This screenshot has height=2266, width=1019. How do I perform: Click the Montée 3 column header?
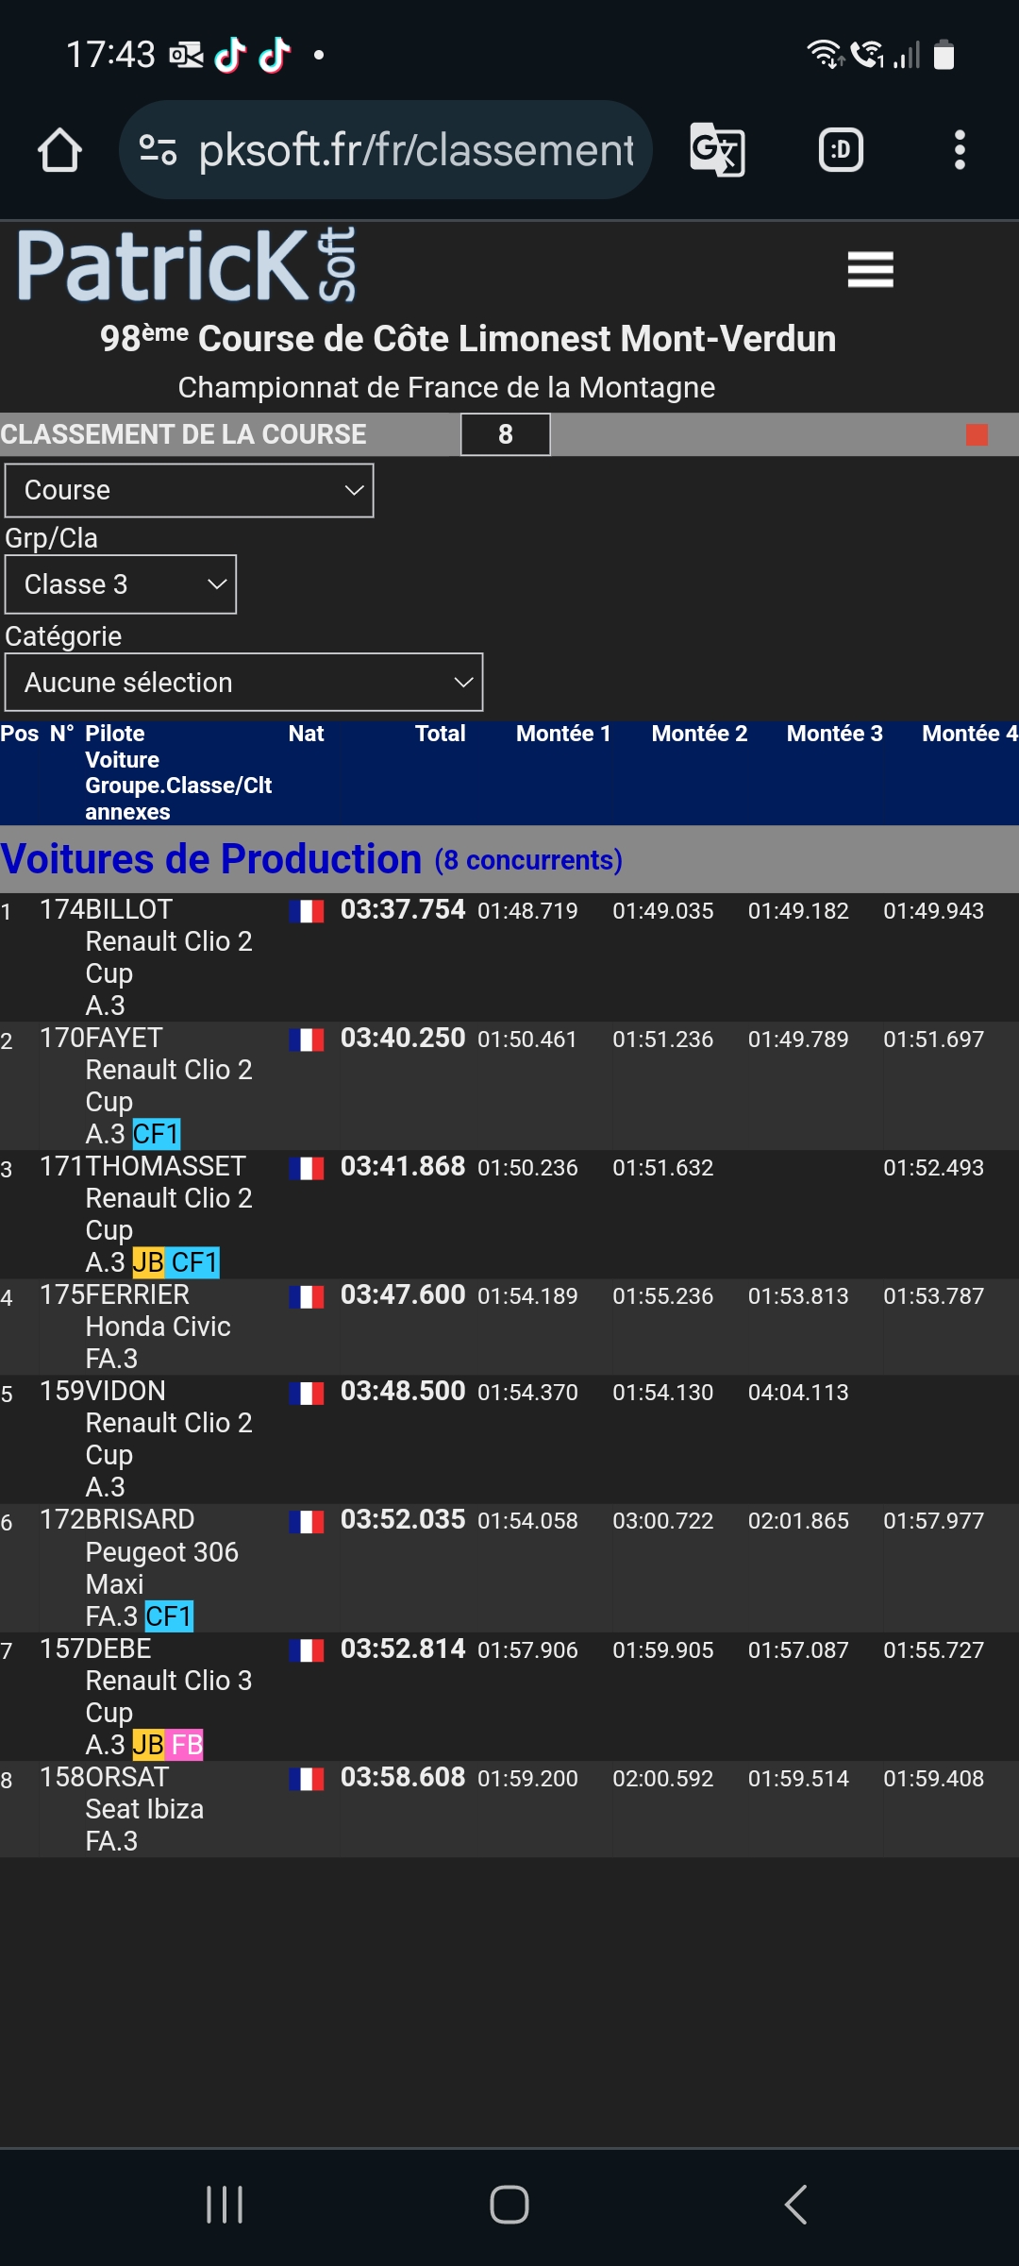[x=834, y=734]
